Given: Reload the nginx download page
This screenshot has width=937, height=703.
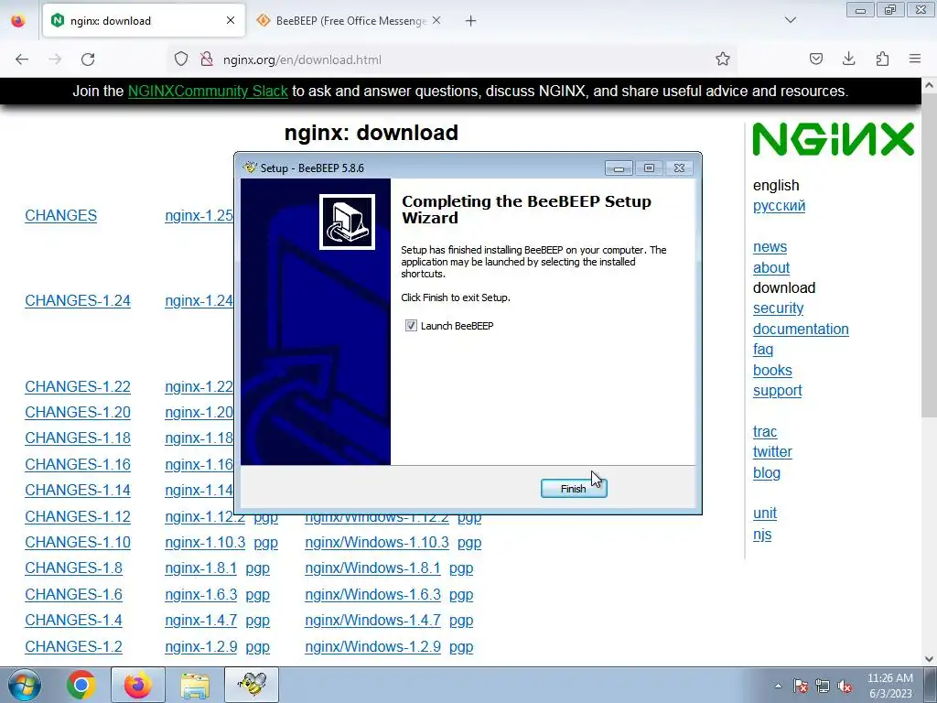Looking at the screenshot, I should pos(88,59).
